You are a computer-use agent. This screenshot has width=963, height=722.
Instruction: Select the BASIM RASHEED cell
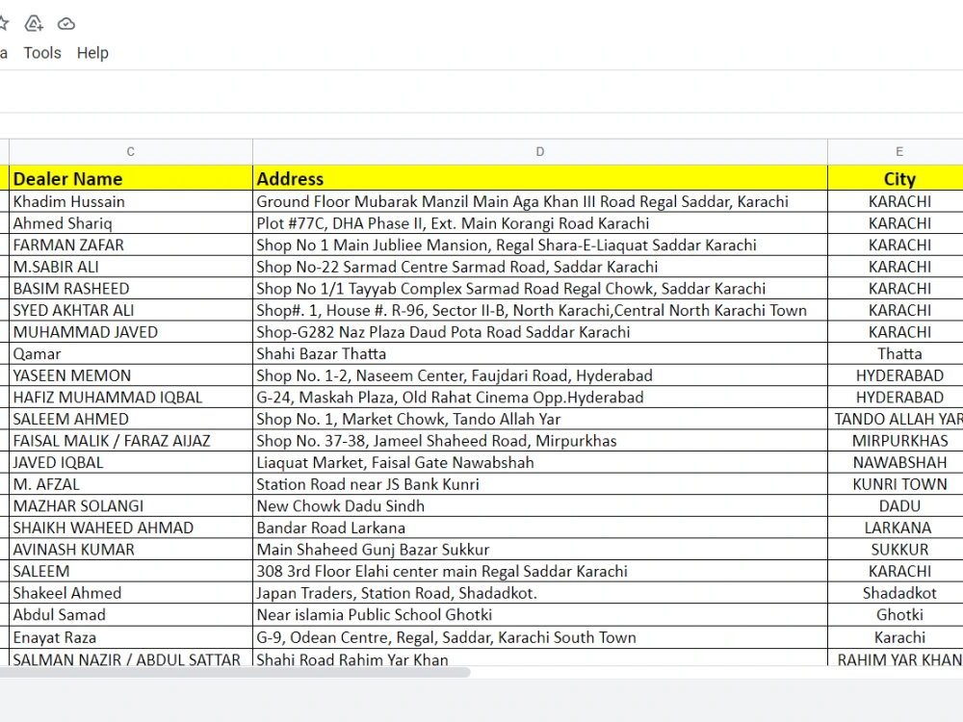[131, 289]
